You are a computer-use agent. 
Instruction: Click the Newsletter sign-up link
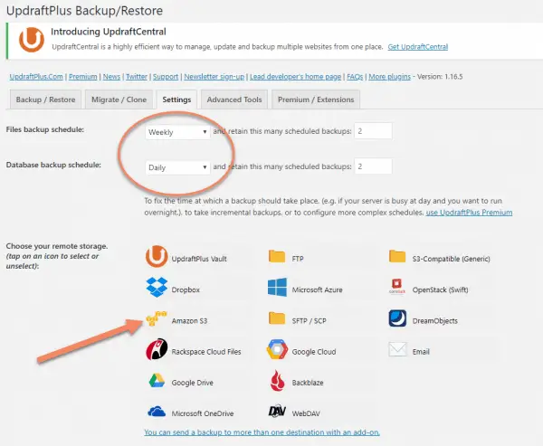[214, 77]
